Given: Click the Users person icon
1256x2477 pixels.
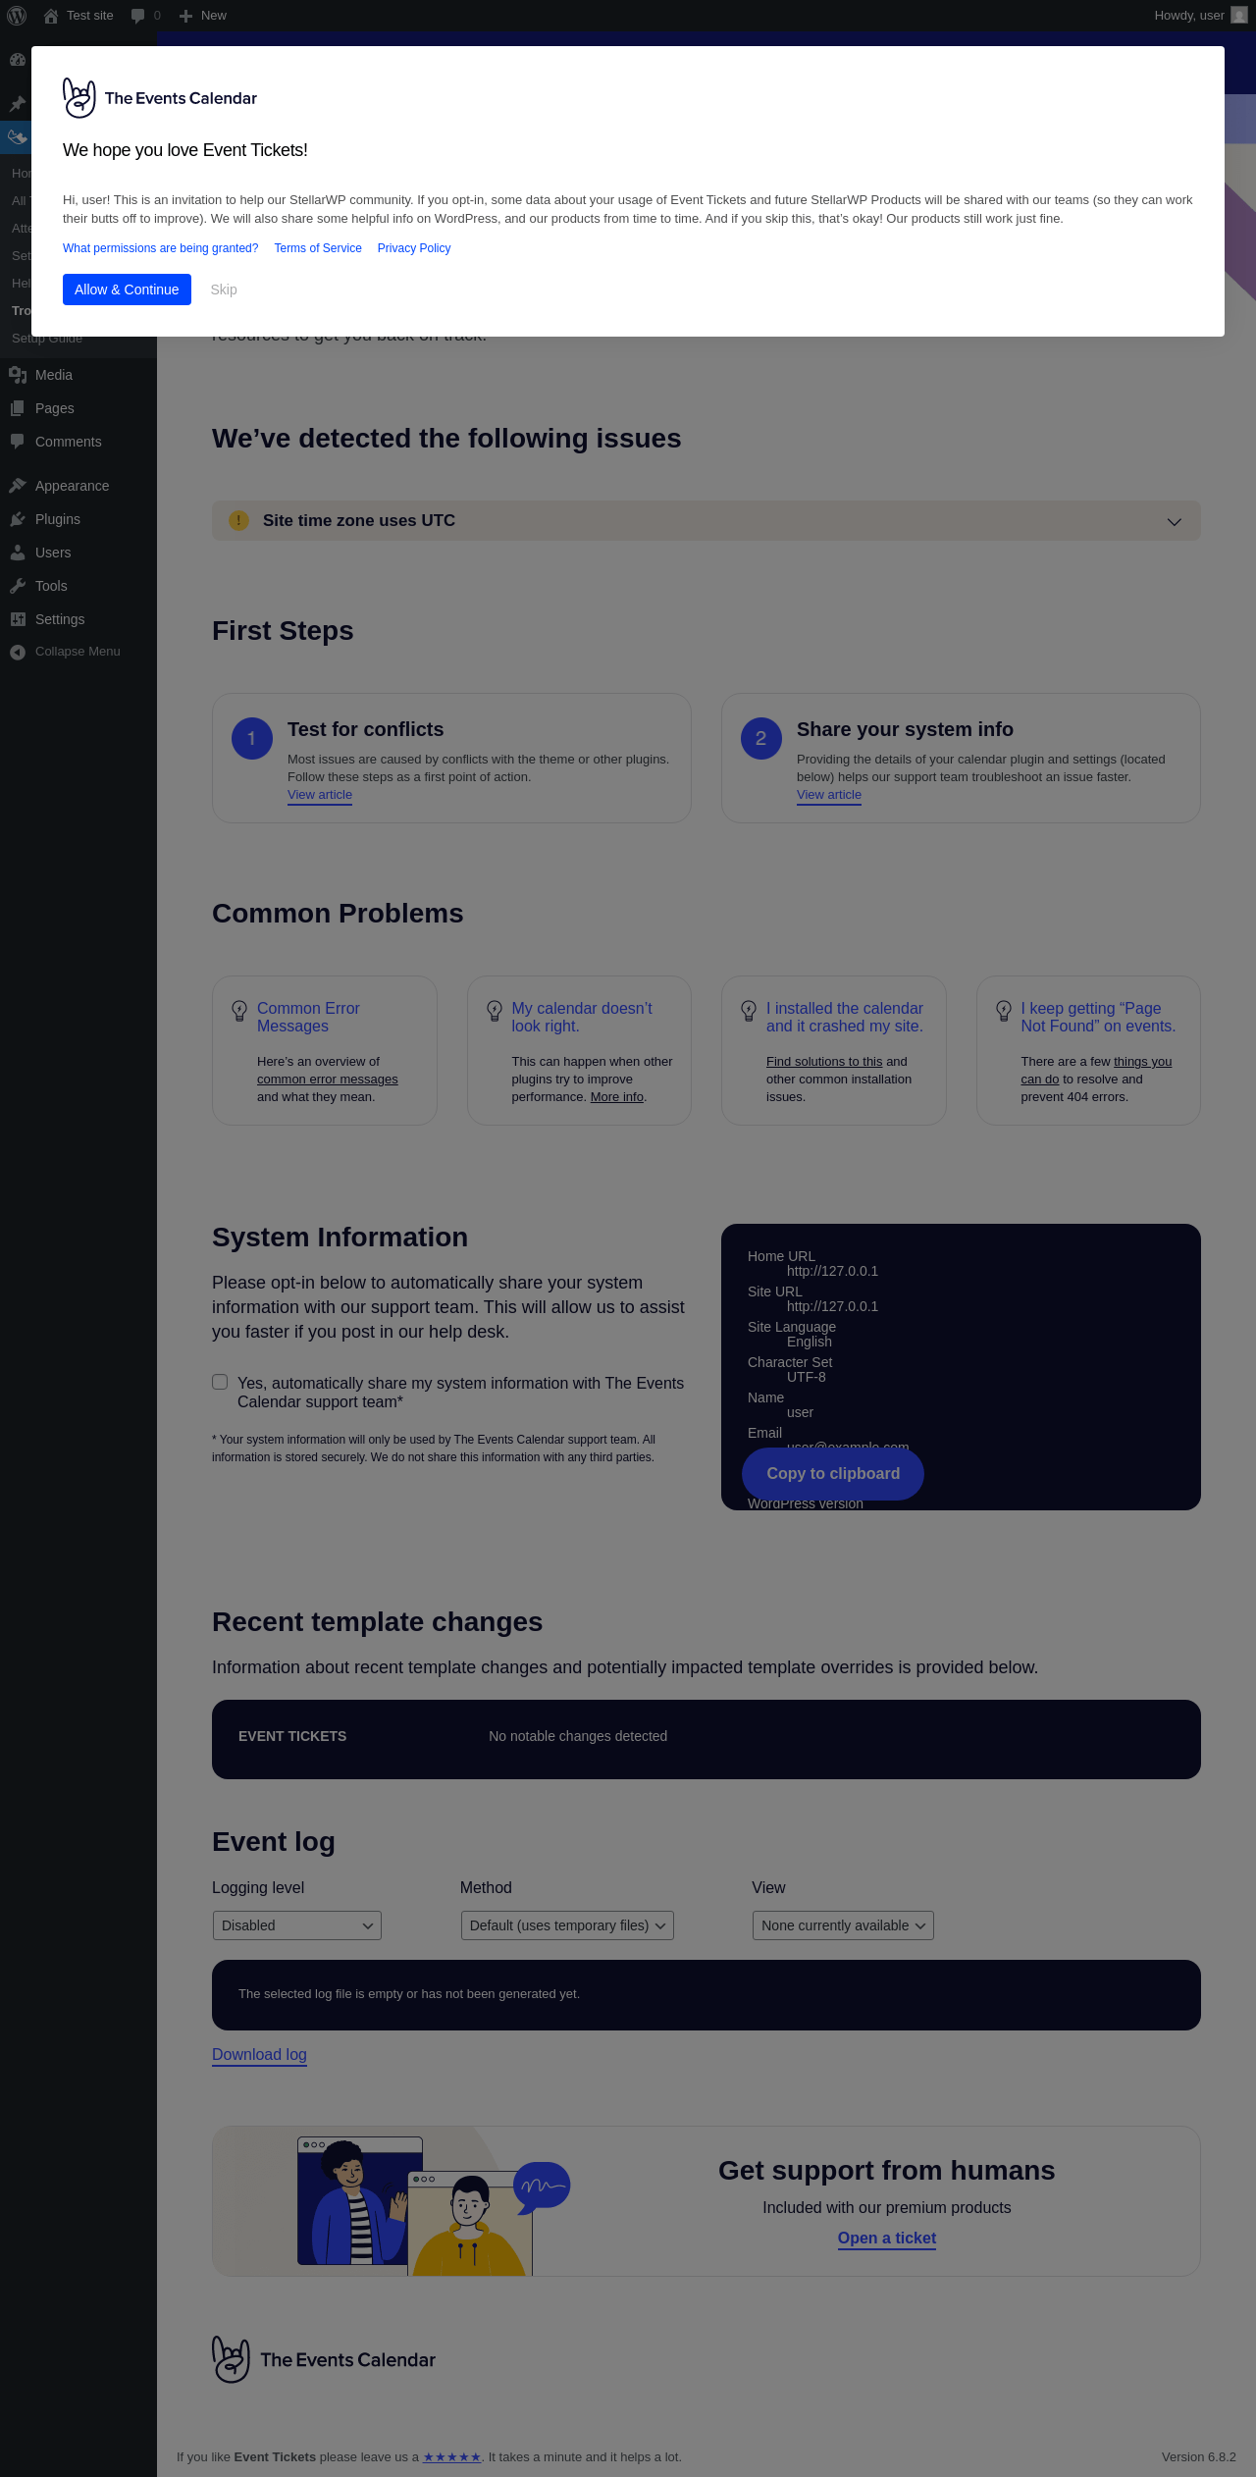Looking at the screenshot, I should (x=18, y=553).
